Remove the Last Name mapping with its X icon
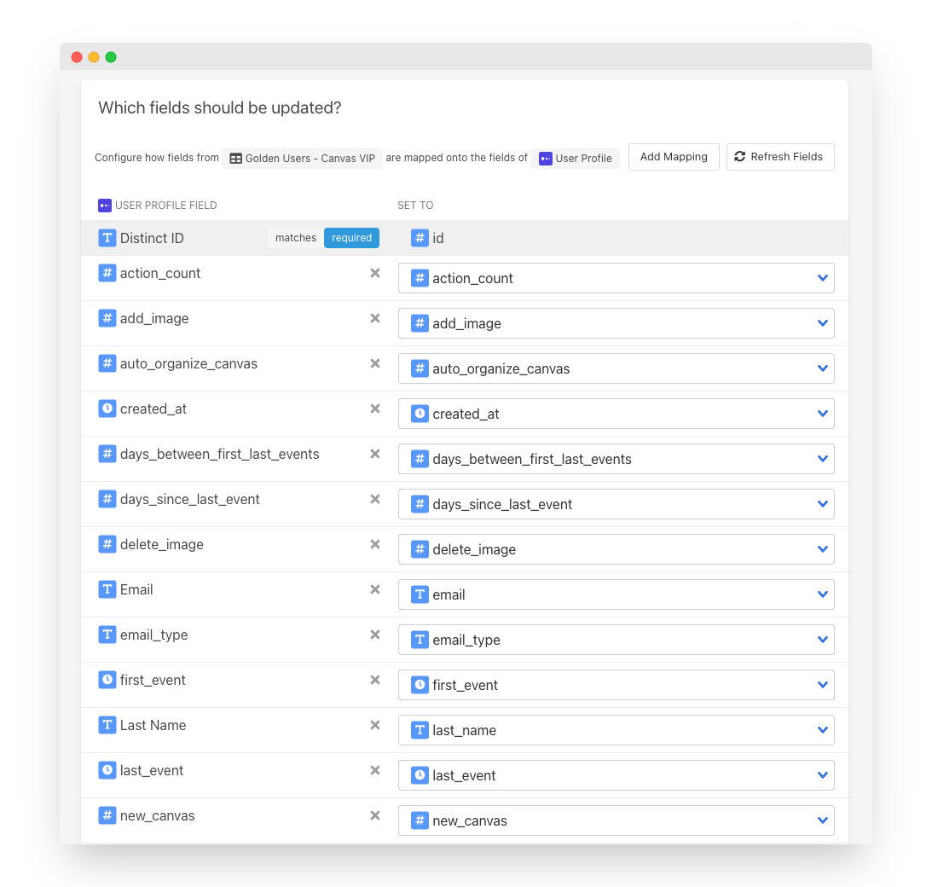Screen dimensions: 932x887 374,725
